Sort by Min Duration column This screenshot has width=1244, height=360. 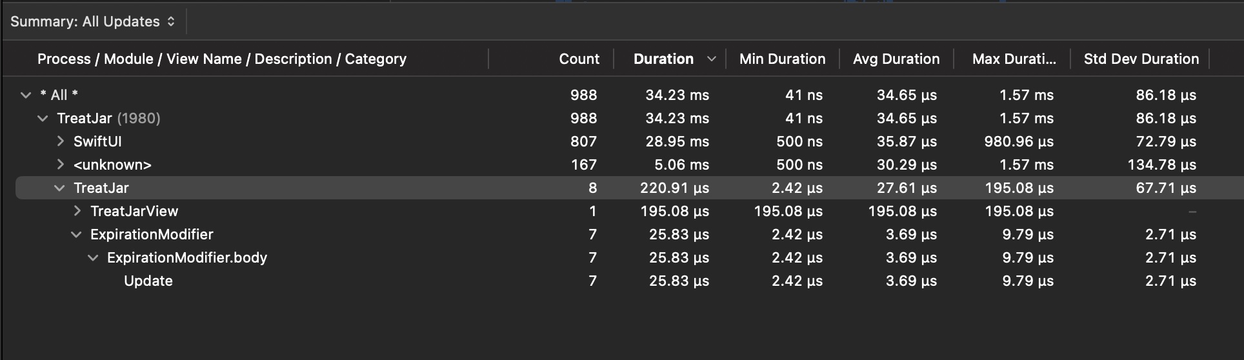coord(782,59)
